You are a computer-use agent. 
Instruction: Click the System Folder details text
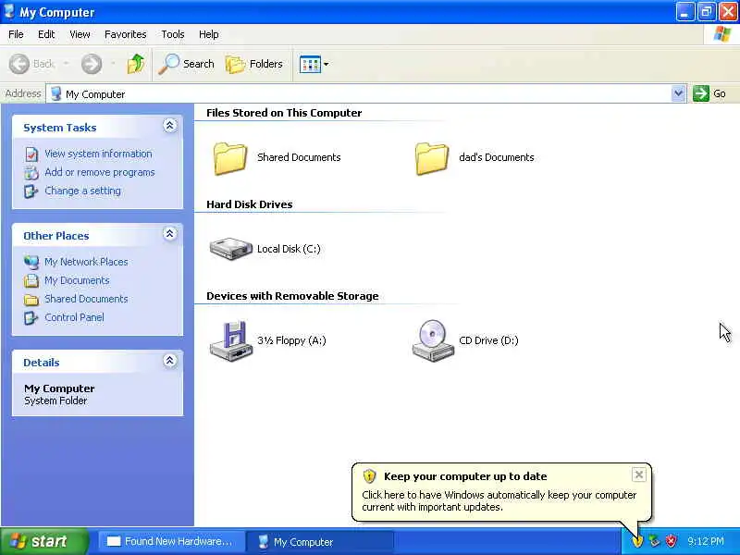(x=55, y=401)
